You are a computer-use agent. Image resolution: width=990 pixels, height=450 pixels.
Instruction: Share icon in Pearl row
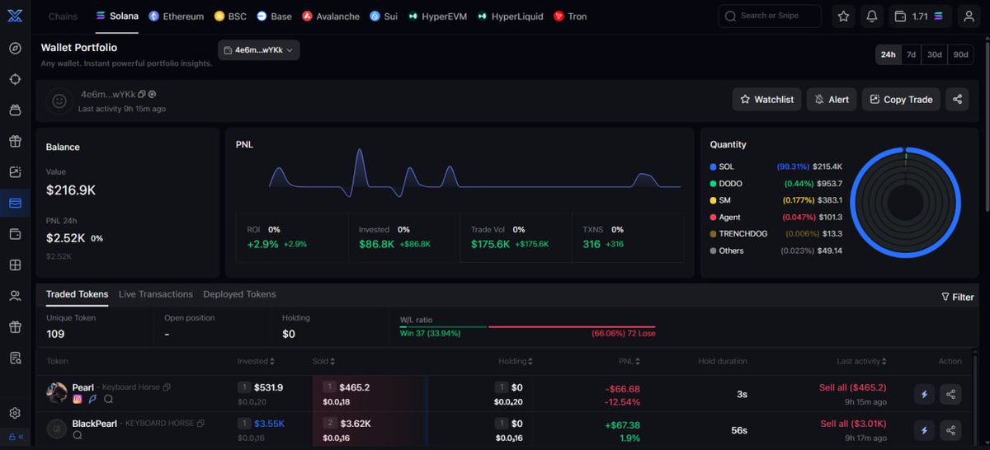click(951, 394)
